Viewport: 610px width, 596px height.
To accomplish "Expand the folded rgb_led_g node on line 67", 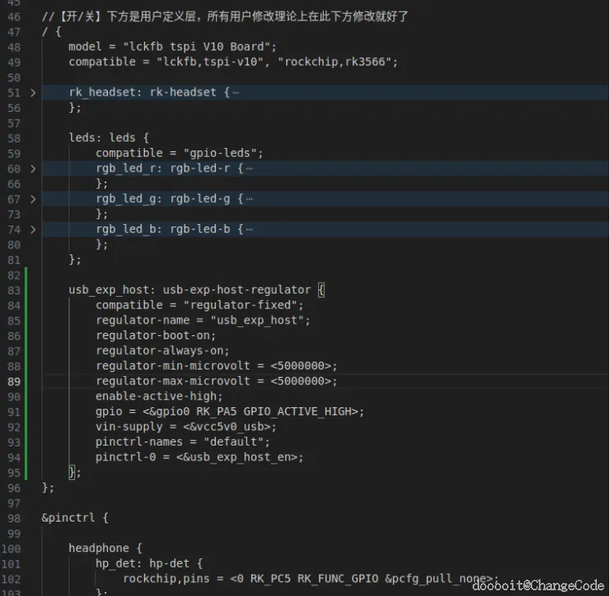I will (33, 199).
